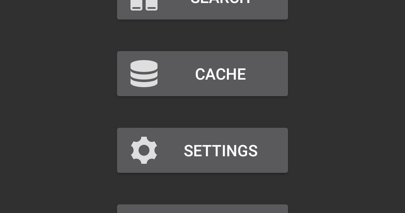Select the partially visible SEARCH button

tap(202, 9)
